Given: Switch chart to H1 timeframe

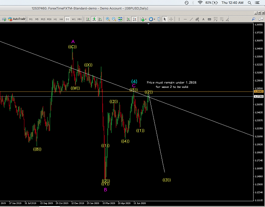Looking at the screenshot, I should (x=55, y=19).
